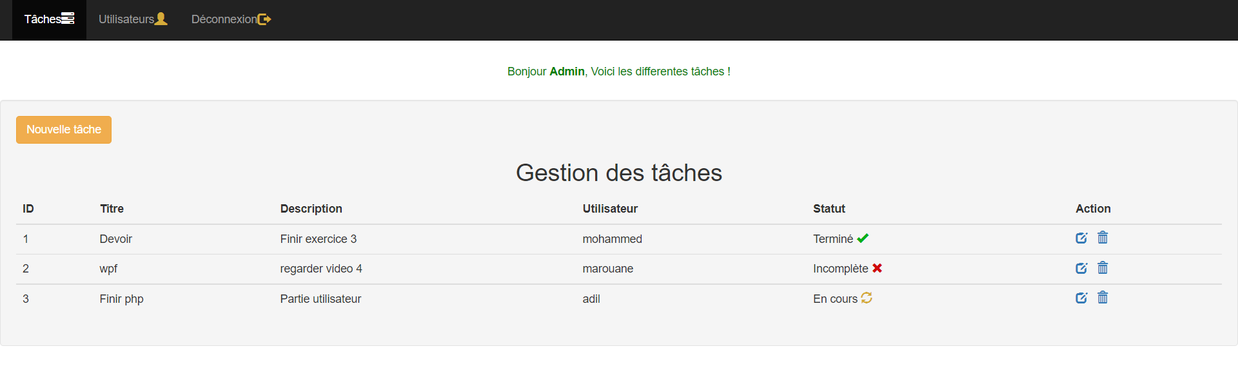This screenshot has height=384, width=1238.
Task: Open the edit icon for task Devoir
Action: (x=1082, y=238)
